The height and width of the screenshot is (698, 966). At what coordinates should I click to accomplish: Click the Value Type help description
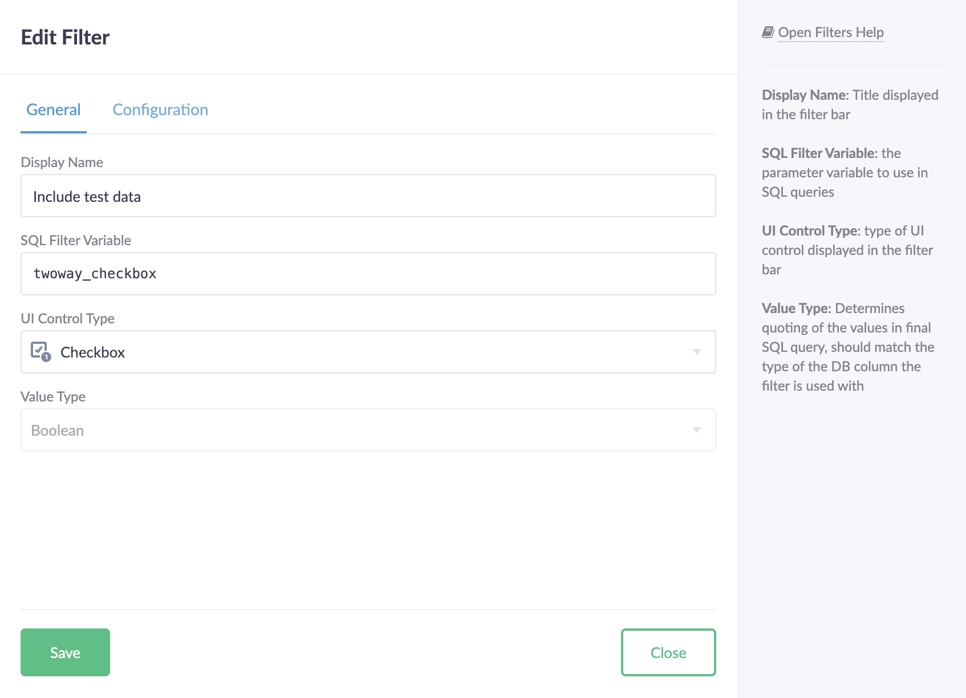849,347
